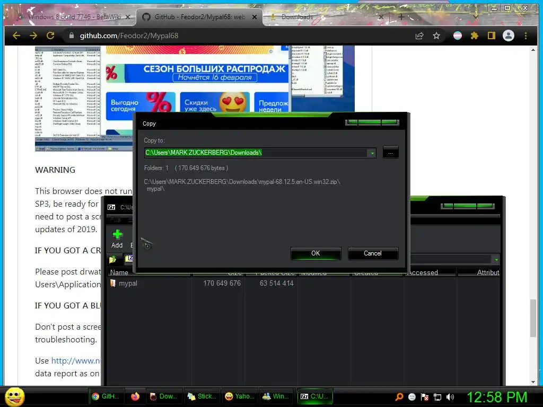Open the volume speaker tray icon
Screen dimensions: 543x407
point(450,397)
